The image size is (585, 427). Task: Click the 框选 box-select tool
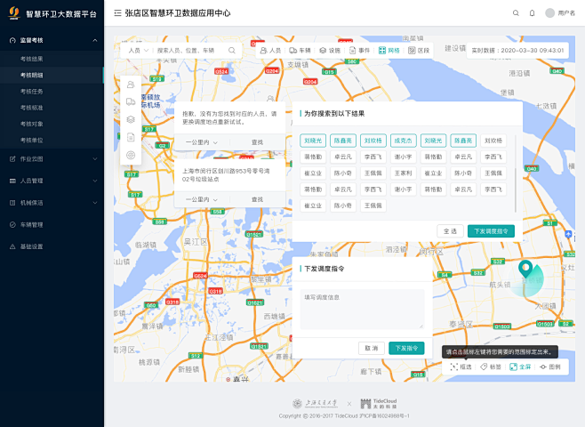pyautogui.click(x=461, y=367)
